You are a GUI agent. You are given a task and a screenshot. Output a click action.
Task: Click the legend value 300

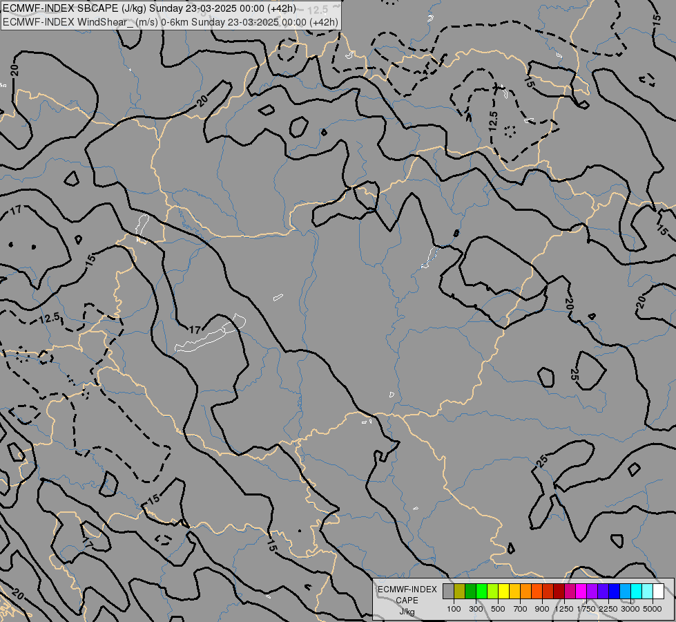476,609
